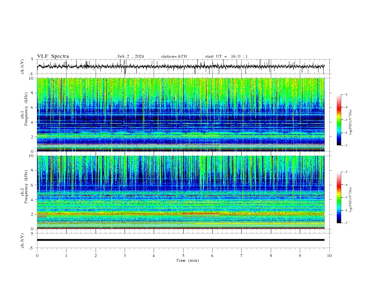Image resolution: width=371 pixels, height=287 pixels.
Task: Click the ch.1(V) axis "-5" tick label
Action: coord(32,74)
